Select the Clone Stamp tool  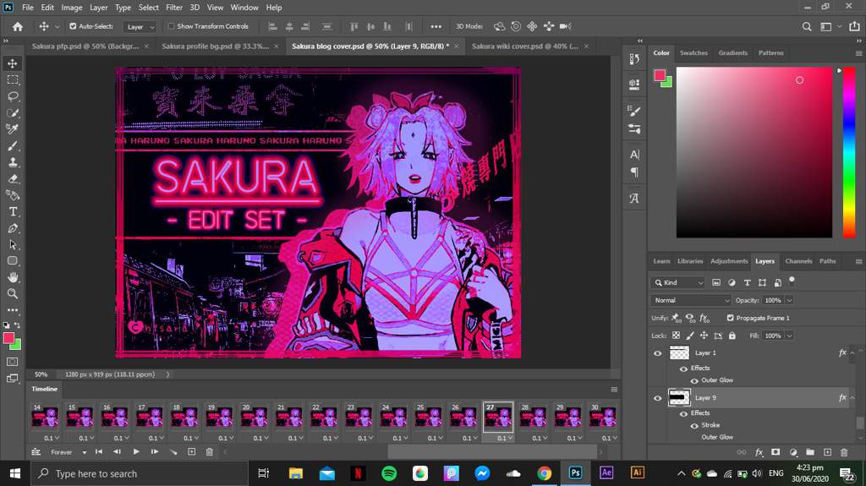click(x=13, y=162)
